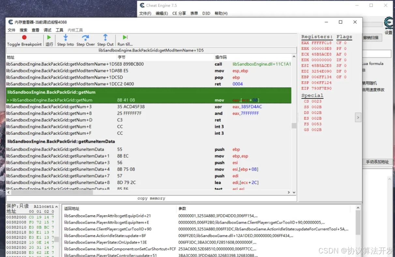395x257 pixels.
Task: Click the 操作码 column header
Action: click(x=253, y=57)
